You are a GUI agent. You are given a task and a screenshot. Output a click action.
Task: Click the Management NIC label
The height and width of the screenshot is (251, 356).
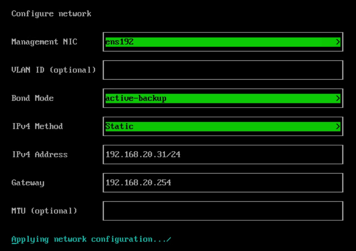point(44,42)
